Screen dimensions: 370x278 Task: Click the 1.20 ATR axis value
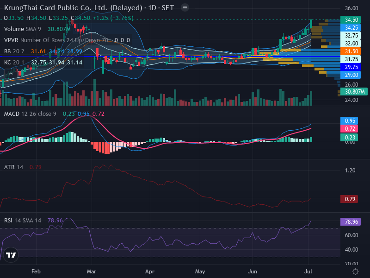point(350,171)
